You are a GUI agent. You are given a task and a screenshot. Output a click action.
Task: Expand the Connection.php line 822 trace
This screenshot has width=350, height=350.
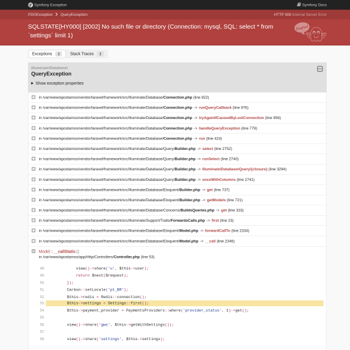point(33,97)
